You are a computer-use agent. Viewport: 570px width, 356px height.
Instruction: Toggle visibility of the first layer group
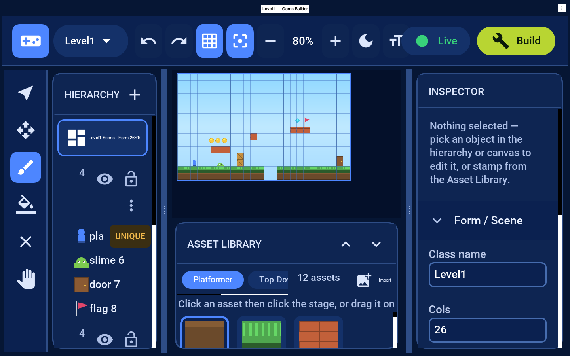pos(104,179)
